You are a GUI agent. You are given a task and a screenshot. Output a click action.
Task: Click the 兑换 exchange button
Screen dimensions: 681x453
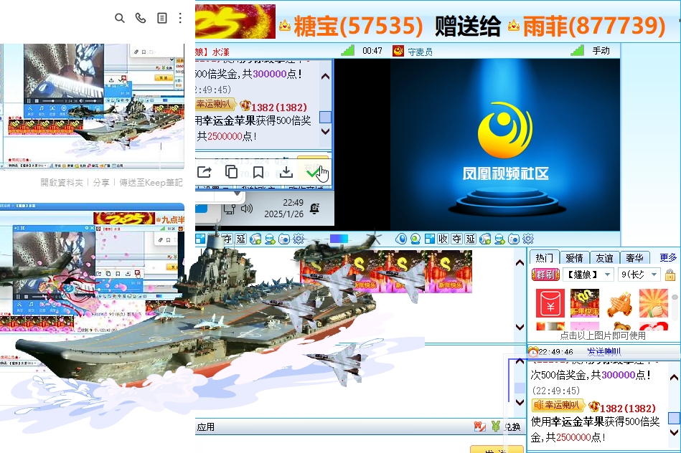(512, 427)
